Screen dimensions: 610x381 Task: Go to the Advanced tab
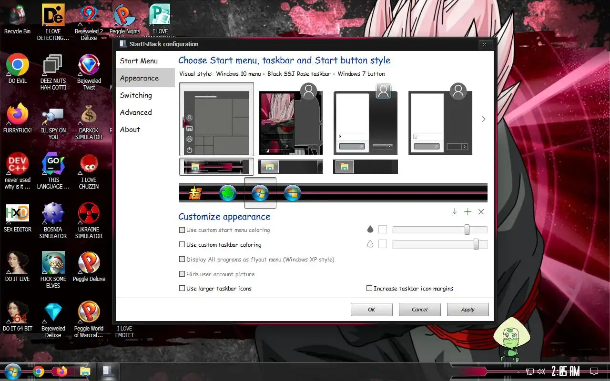(x=136, y=112)
